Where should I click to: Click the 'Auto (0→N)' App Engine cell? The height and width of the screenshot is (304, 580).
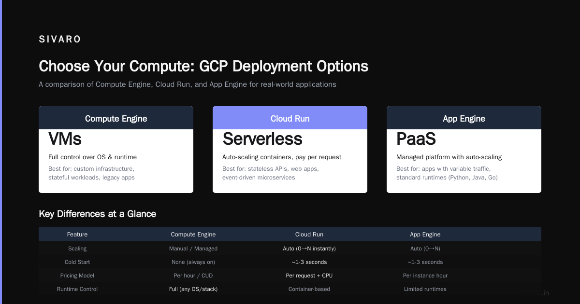click(x=425, y=249)
